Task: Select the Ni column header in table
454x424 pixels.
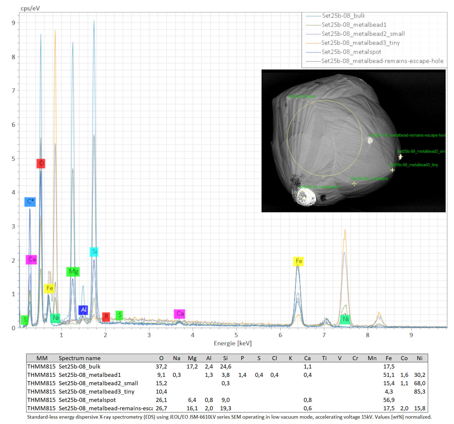Action: [419, 358]
